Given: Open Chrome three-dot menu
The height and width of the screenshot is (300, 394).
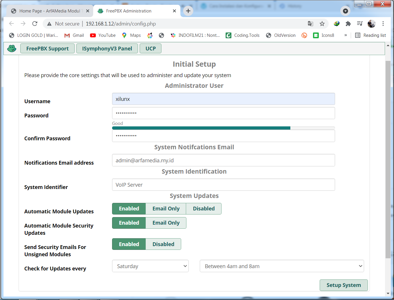Looking at the screenshot, I should (383, 23).
